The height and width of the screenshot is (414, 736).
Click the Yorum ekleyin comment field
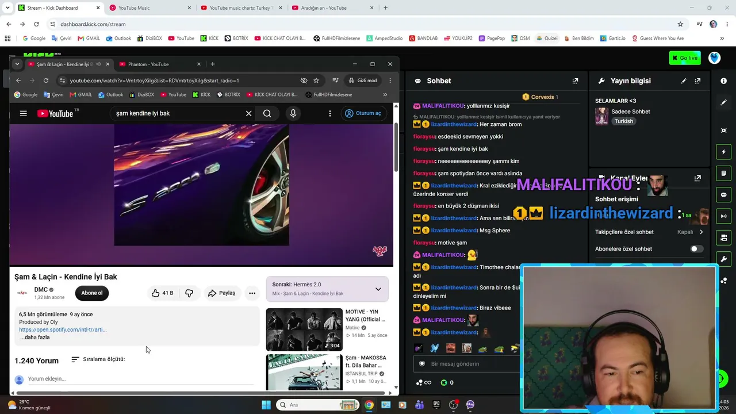(140, 379)
